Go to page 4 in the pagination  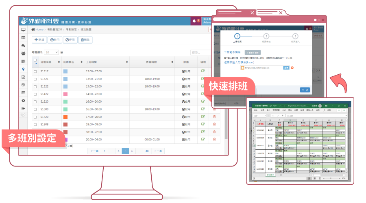(x=119, y=151)
